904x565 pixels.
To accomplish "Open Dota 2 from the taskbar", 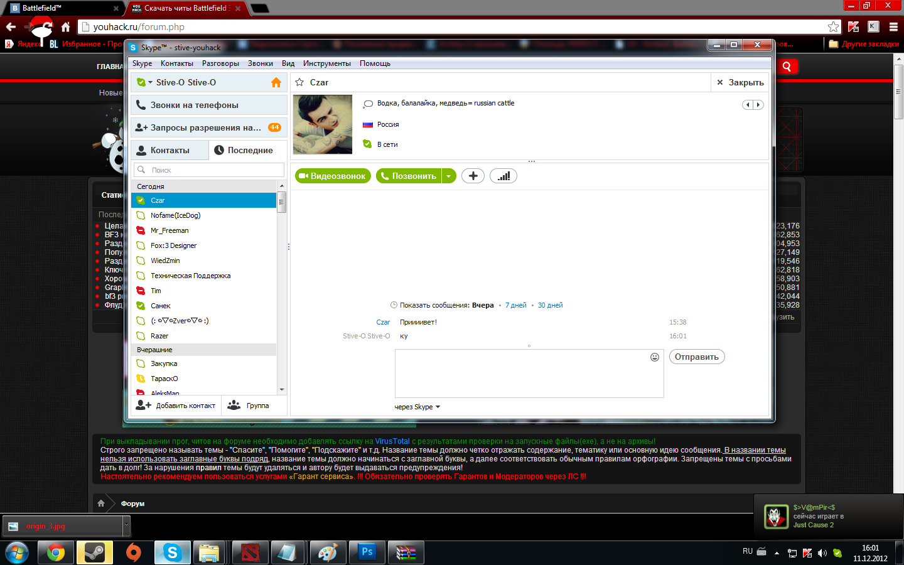I will click(250, 552).
